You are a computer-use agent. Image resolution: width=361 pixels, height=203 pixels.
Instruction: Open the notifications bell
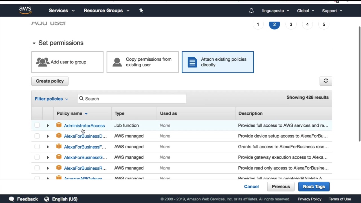[251, 11]
